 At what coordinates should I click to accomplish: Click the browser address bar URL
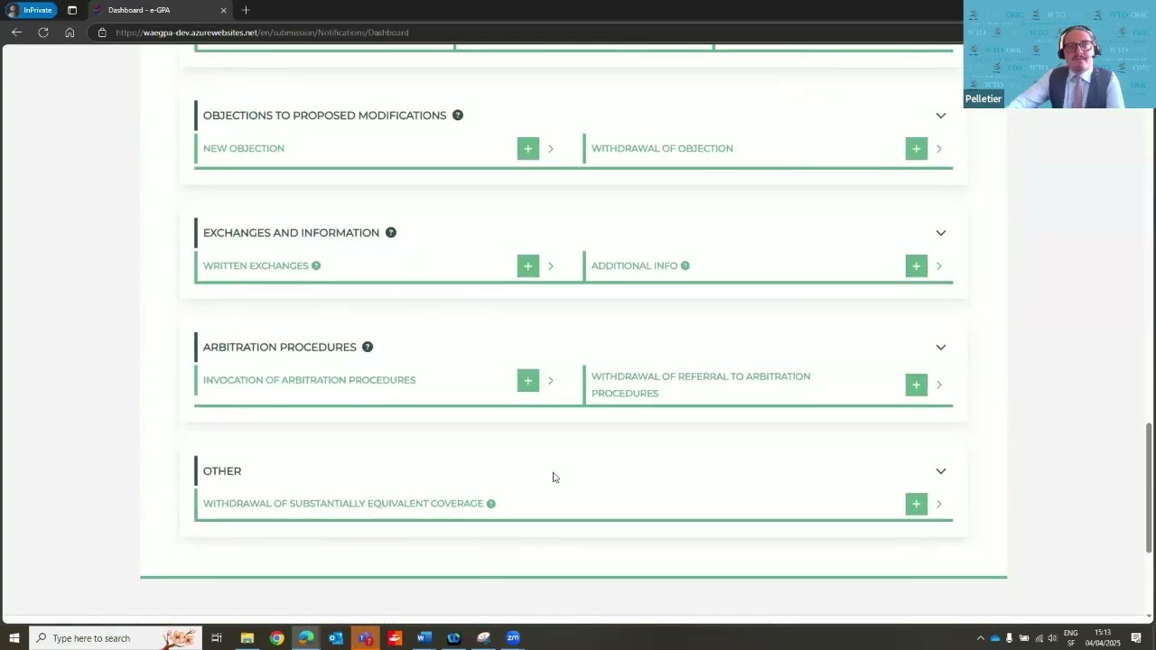(x=262, y=32)
